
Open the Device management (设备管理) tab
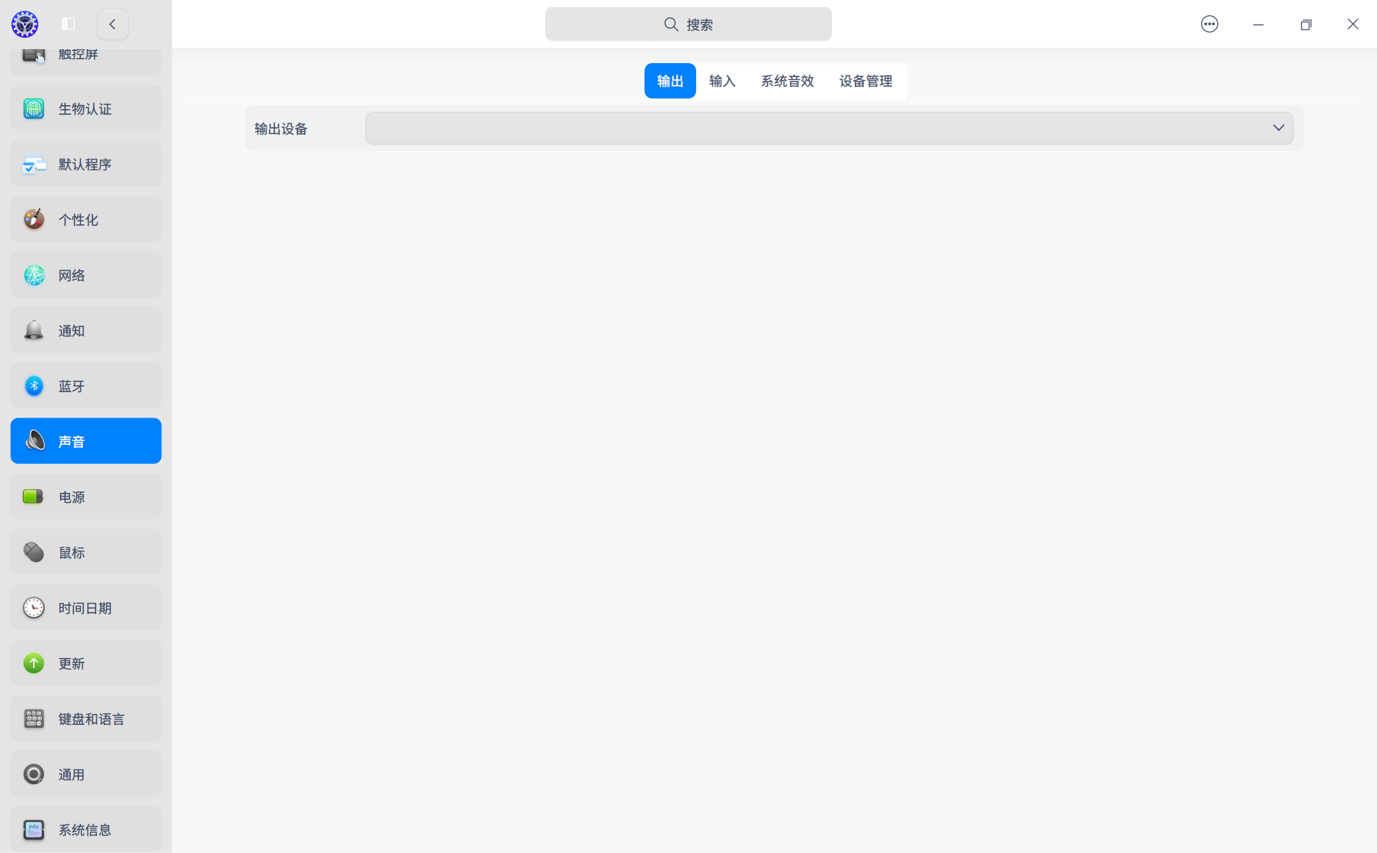(866, 81)
